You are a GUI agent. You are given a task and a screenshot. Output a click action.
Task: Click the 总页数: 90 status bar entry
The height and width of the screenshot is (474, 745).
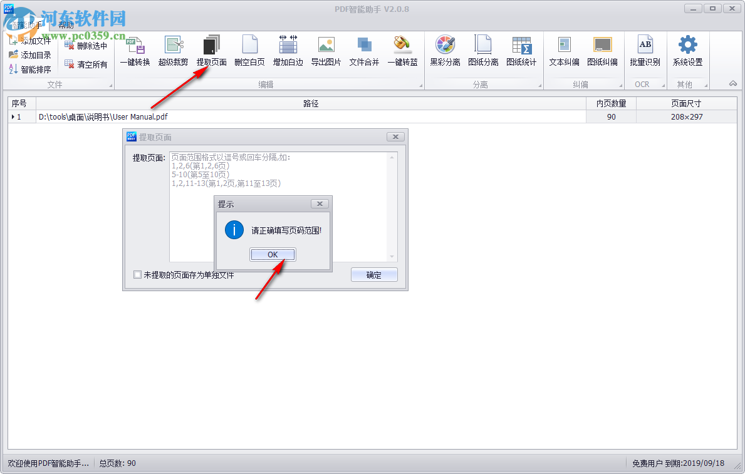click(117, 463)
